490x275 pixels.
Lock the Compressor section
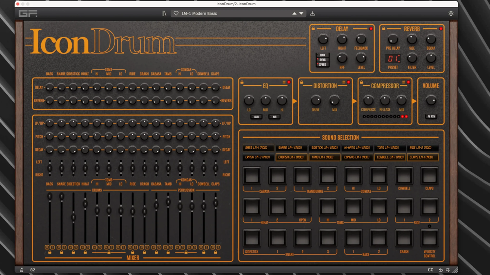(362, 82)
